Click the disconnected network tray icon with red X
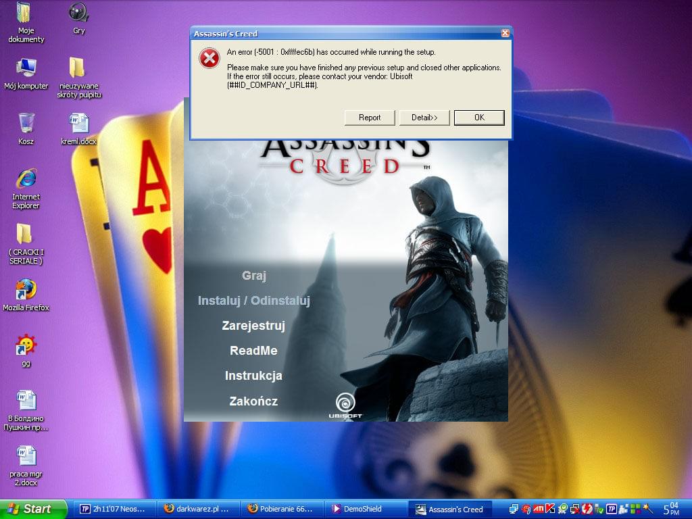692x519 pixels. (575, 509)
